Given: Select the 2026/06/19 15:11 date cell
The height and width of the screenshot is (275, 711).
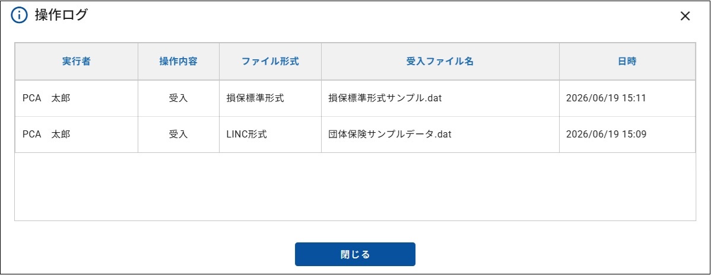Looking at the screenshot, I should tap(627, 98).
